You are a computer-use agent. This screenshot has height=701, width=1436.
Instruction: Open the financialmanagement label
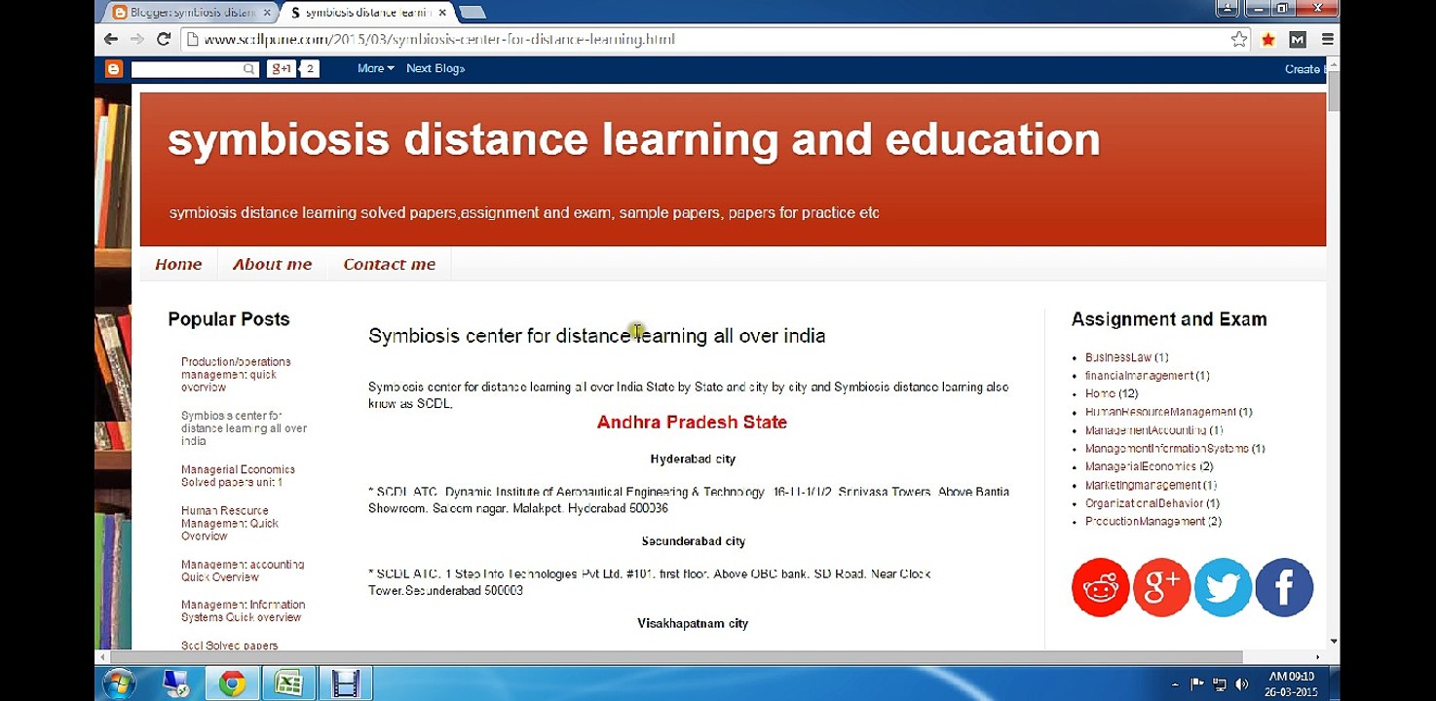point(1139,375)
